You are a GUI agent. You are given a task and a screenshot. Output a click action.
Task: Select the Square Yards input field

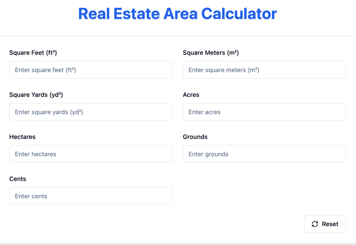click(90, 112)
